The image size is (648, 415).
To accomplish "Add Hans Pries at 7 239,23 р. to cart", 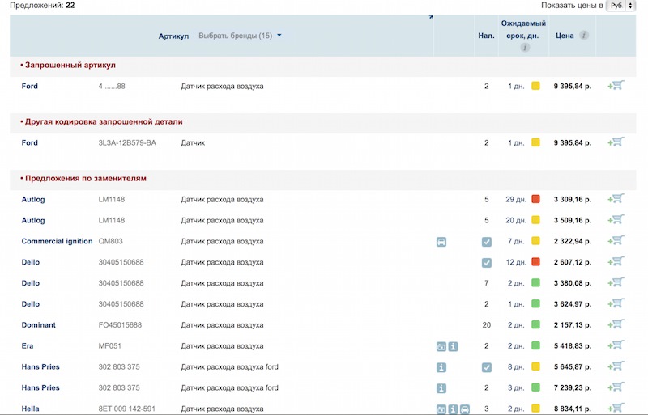I will coord(616,387).
